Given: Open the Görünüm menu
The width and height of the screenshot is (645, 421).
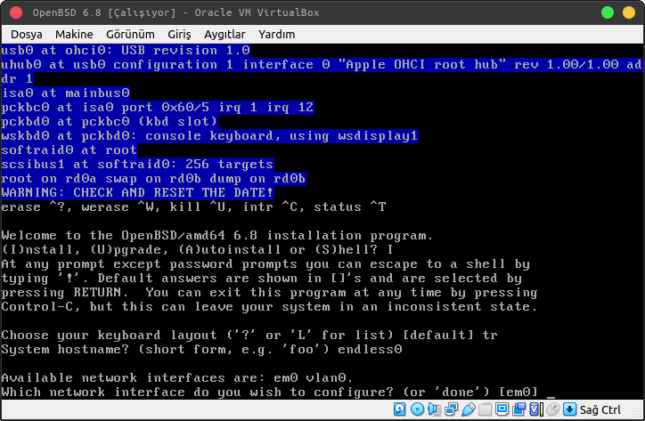Looking at the screenshot, I should coord(130,35).
